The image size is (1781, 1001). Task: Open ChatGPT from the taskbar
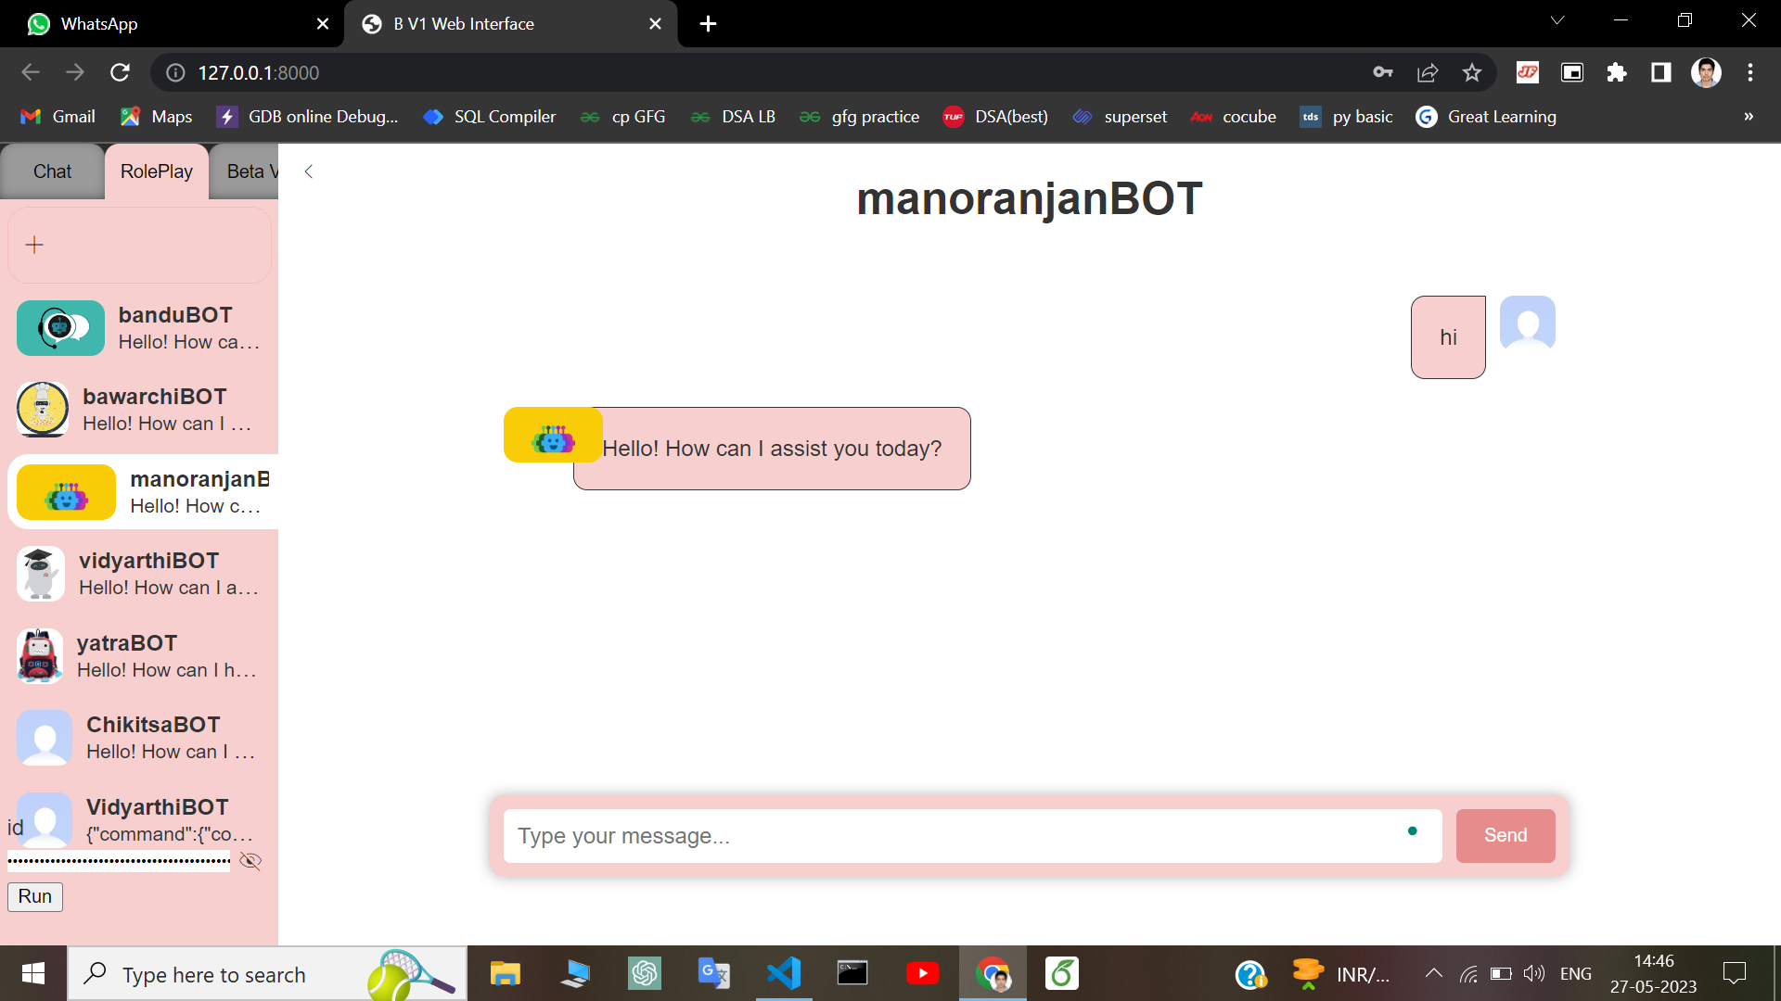tap(644, 973)
